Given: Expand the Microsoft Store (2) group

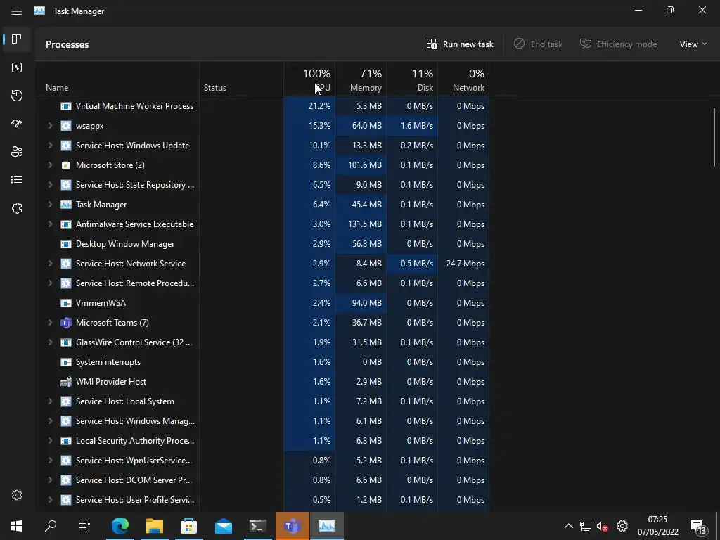Looking at the screenshot, I should (x=50, y=165).
